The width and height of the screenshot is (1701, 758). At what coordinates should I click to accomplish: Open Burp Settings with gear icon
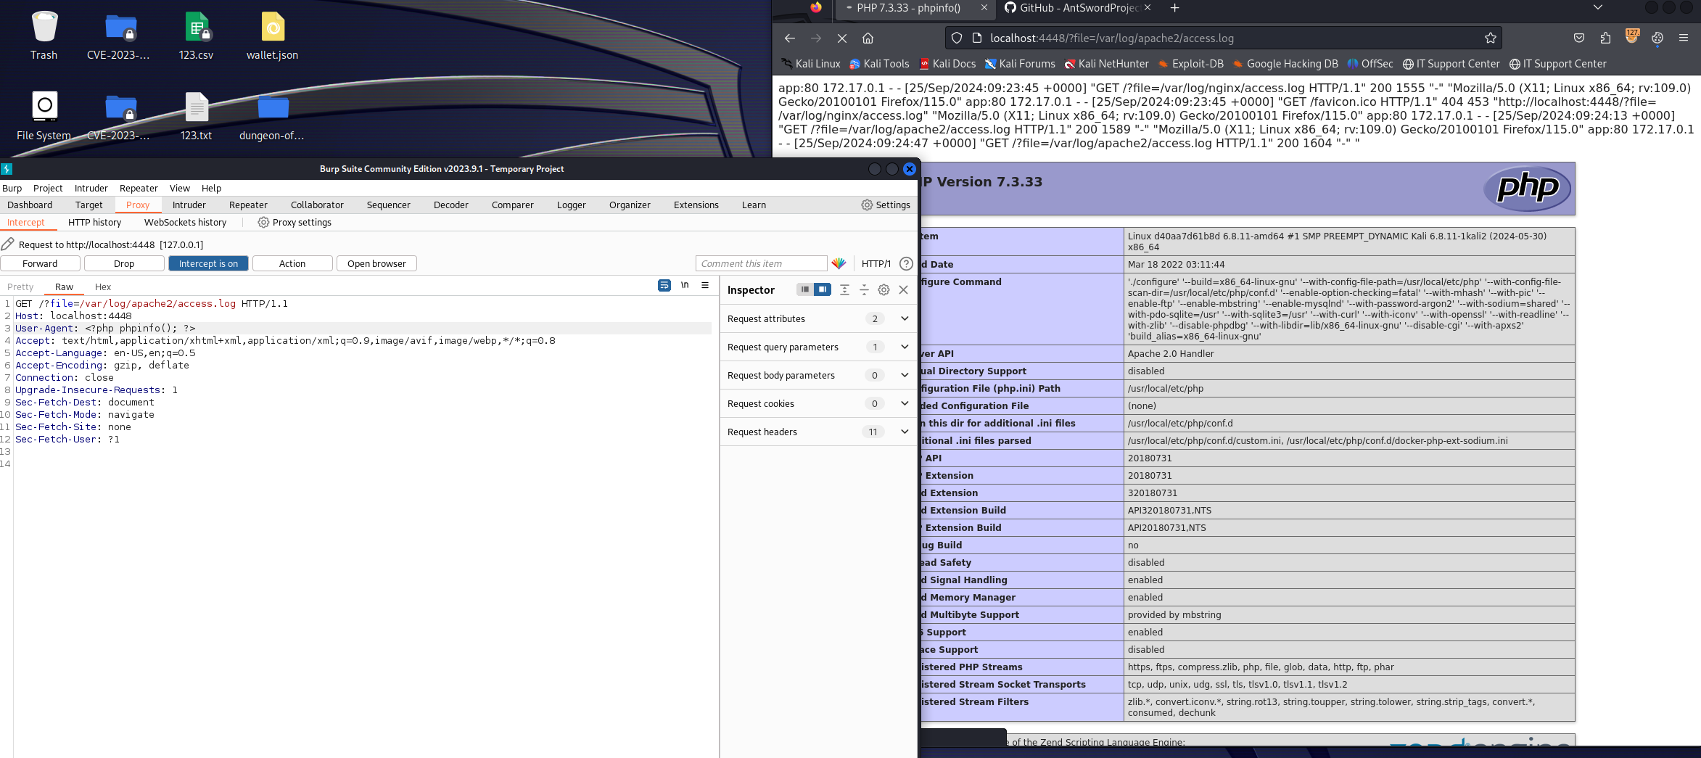click(x=886, y=205)
